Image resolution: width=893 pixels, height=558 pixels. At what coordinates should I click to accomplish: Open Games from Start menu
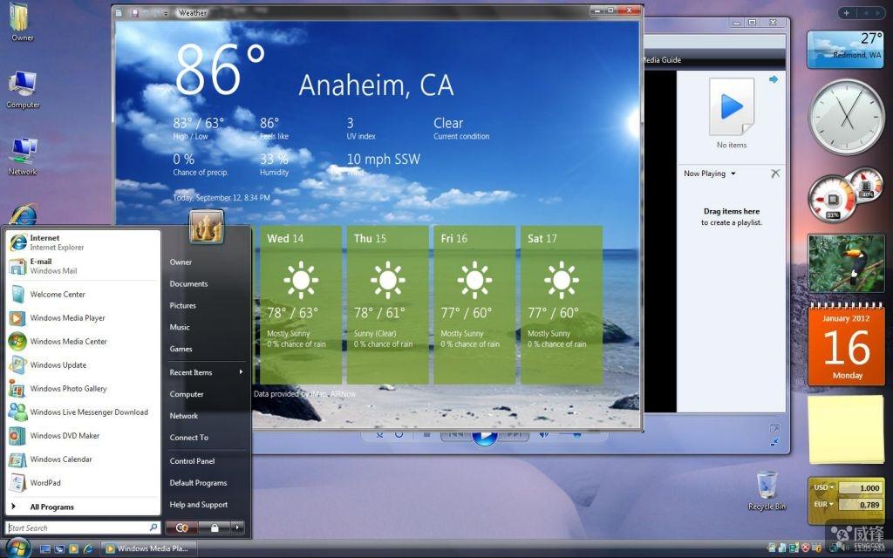[181, 349]
